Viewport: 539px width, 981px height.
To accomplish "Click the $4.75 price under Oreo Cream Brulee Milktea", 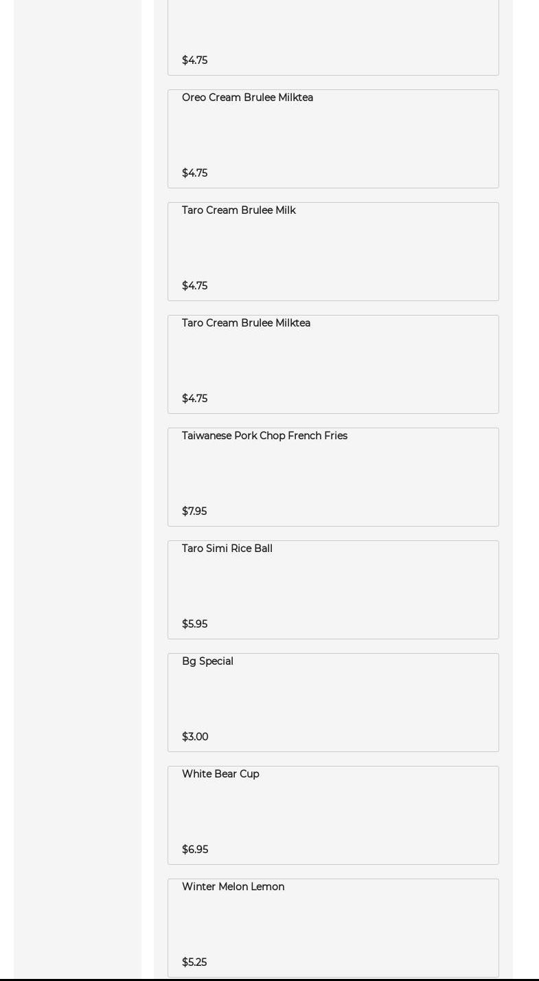I will (194, 173).
